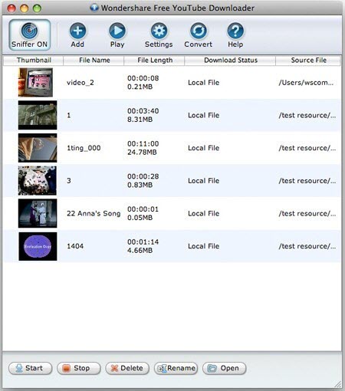The height and width of the screenshot is (391, 345).
Task: Click Local File status of 1404 row
Action: click(204, 246)
